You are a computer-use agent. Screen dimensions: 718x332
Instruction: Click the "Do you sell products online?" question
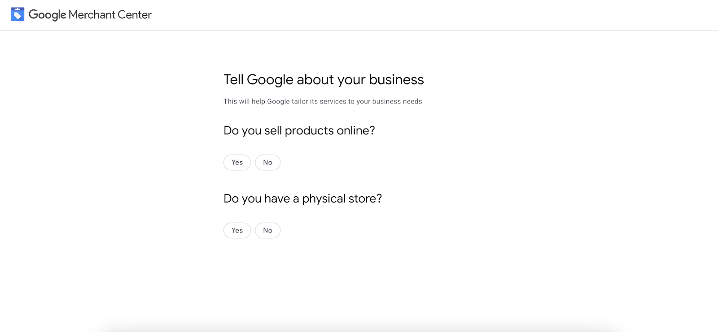299,130
